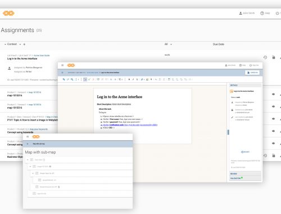Viewport: 281px width, 214px height.
Task: Click the arrow icon on the second map-1015516 row
Action: 273,106
